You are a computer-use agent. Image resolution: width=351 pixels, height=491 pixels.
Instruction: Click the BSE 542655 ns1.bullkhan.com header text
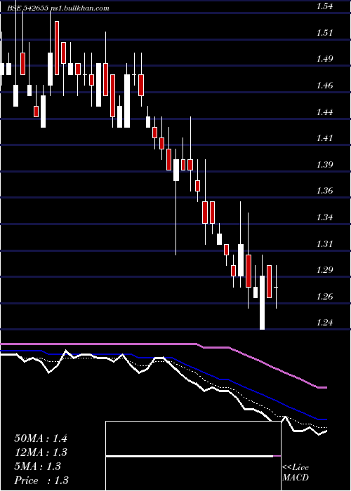point(58,8)
